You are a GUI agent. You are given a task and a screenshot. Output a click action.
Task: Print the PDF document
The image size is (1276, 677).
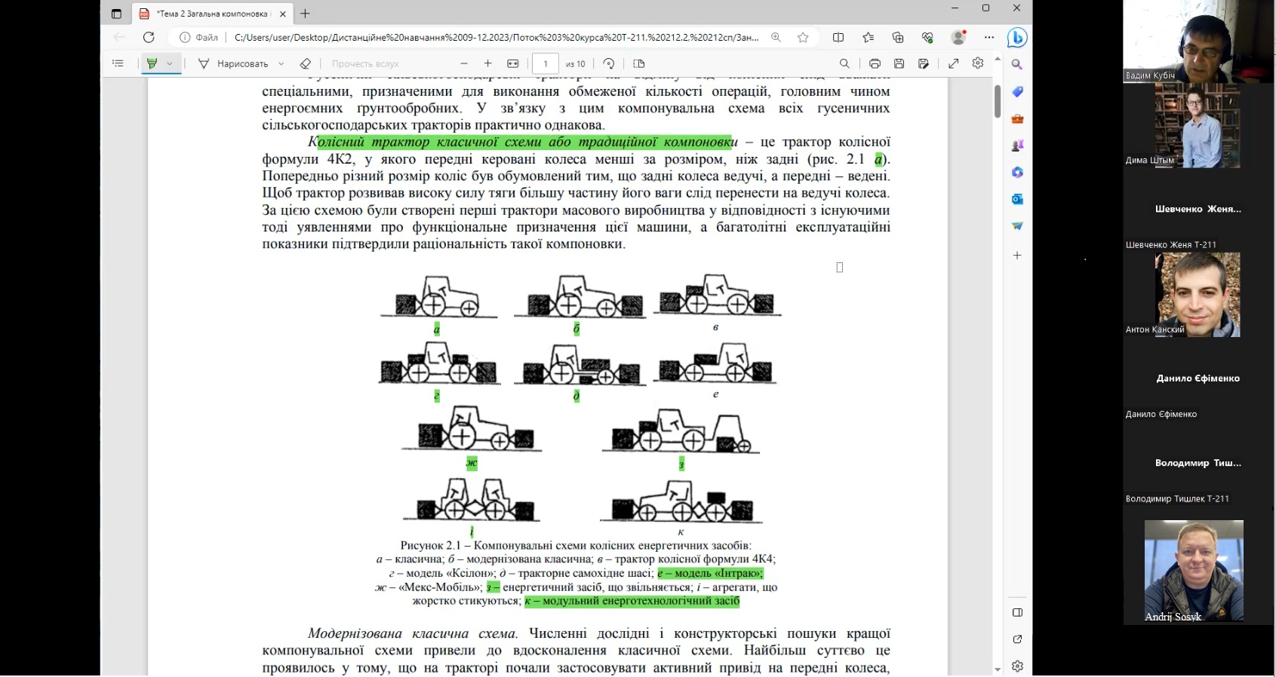click(x=875, y=64)
